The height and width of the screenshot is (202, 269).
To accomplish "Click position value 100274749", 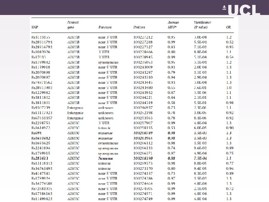I will 143,199.
